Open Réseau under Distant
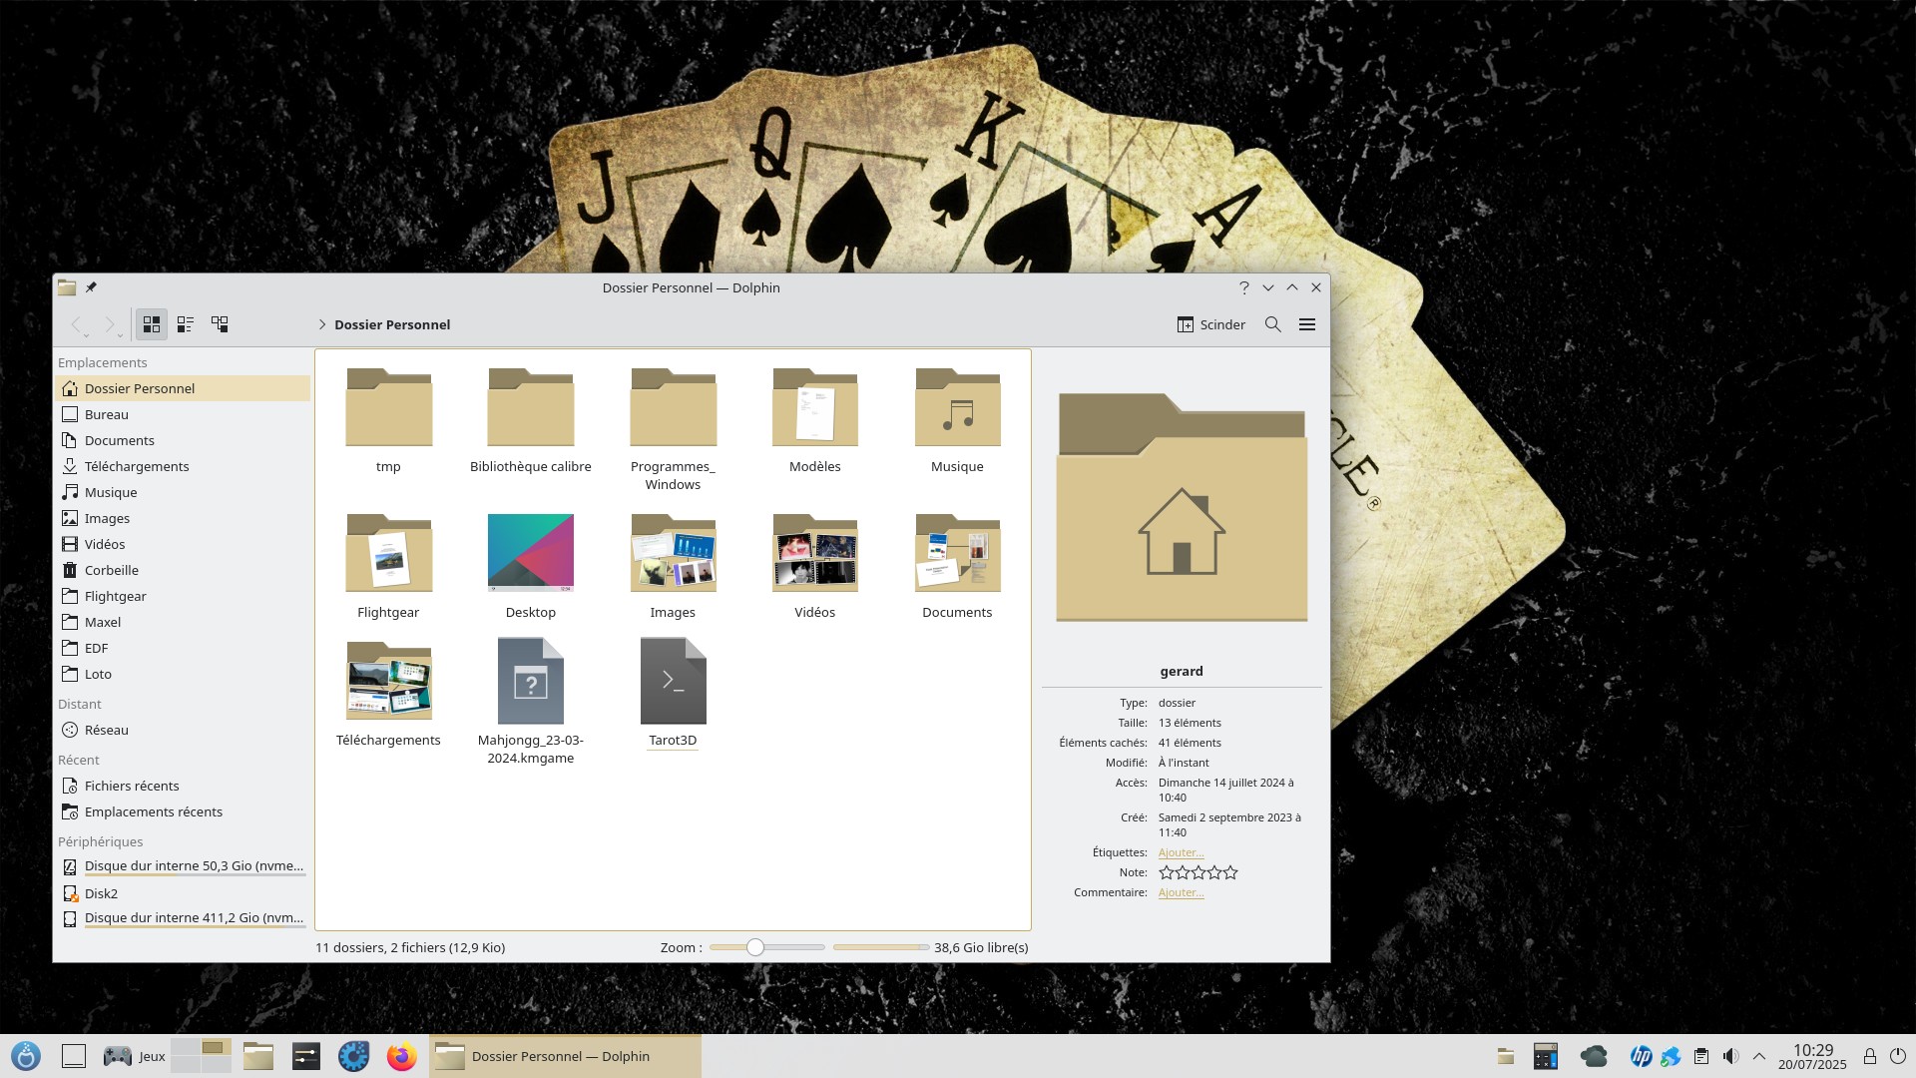The height and width of the screenshot is (1078, 1916). pos(184,730)
